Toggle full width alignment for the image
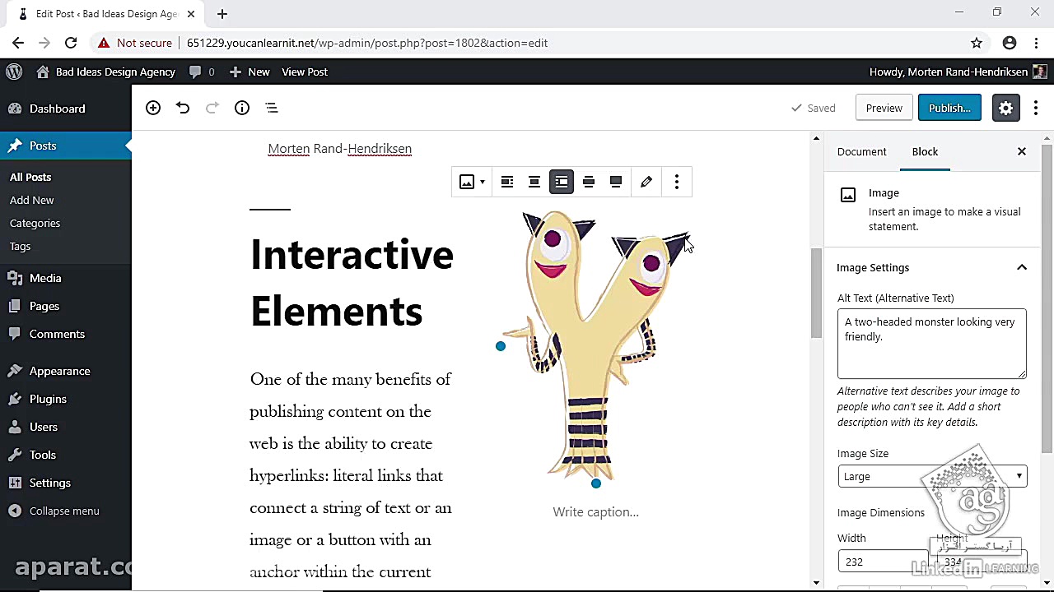The image size is (1054, 592). click(x=615, y=182)
